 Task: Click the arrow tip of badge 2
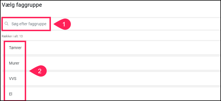[30, 71]
